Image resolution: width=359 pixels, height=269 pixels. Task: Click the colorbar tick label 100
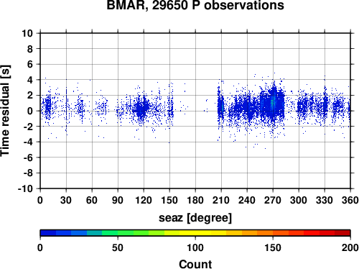[195, 247]
